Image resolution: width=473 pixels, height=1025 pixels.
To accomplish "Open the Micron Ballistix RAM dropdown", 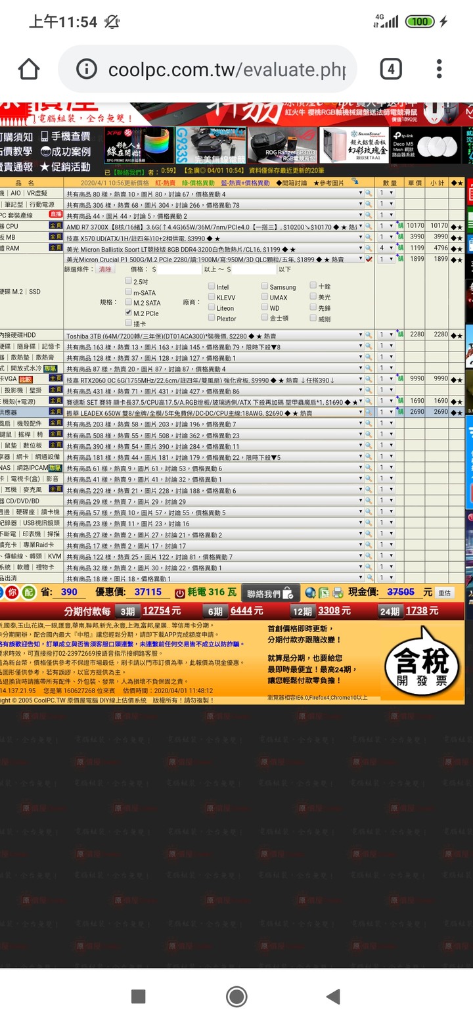I will (x=214, y=248).
